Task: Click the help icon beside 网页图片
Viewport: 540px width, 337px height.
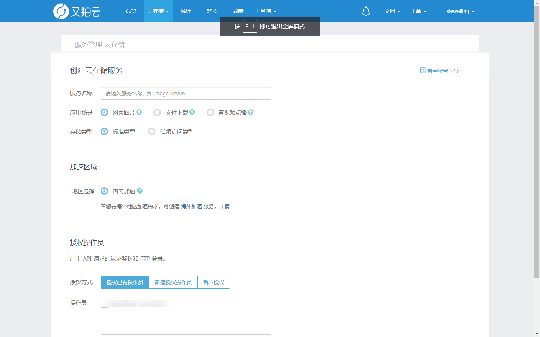Action: tap(139, 112)
